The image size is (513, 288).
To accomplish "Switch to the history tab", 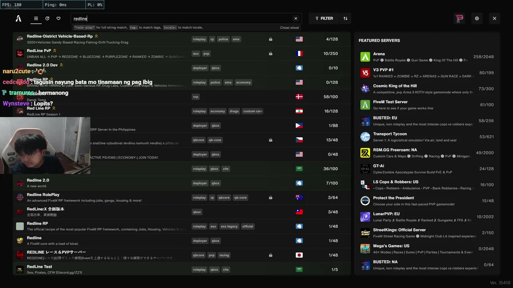I will tap(47, 18).
